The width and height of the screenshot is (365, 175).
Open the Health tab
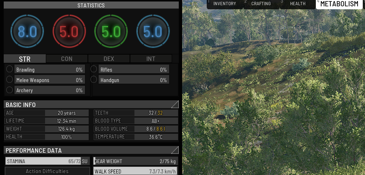click(298, 4)
